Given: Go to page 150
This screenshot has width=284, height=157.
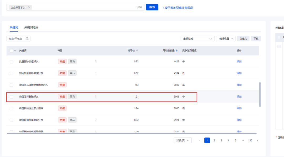Looking at the screenshot, I should tap(250, 140).
